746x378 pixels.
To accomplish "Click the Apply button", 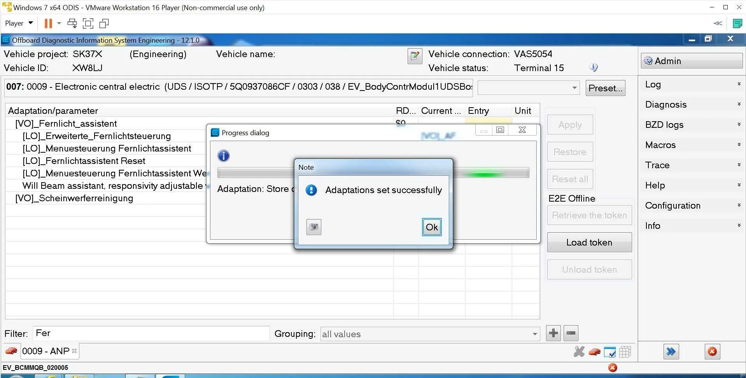I will pyautogui.click(x=570, y=125).
